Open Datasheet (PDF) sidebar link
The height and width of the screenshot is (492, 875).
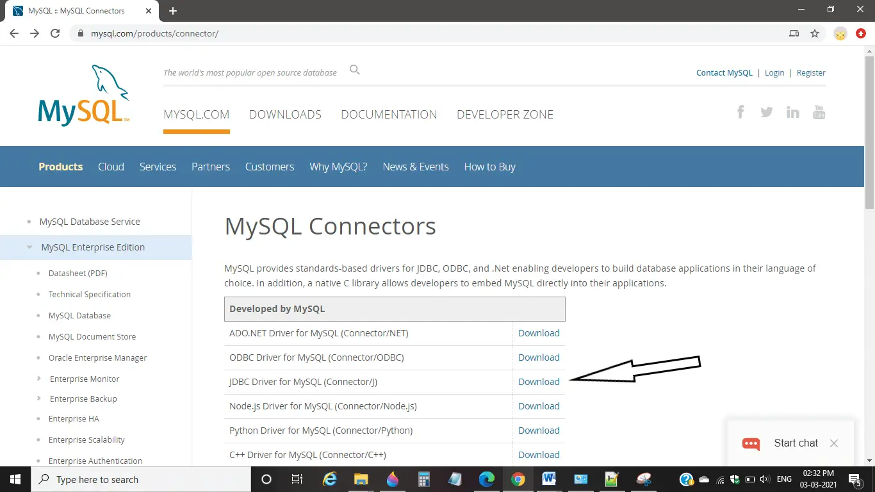78,273
